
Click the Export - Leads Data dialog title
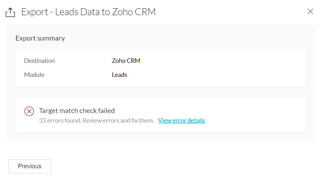coord(88,12)
